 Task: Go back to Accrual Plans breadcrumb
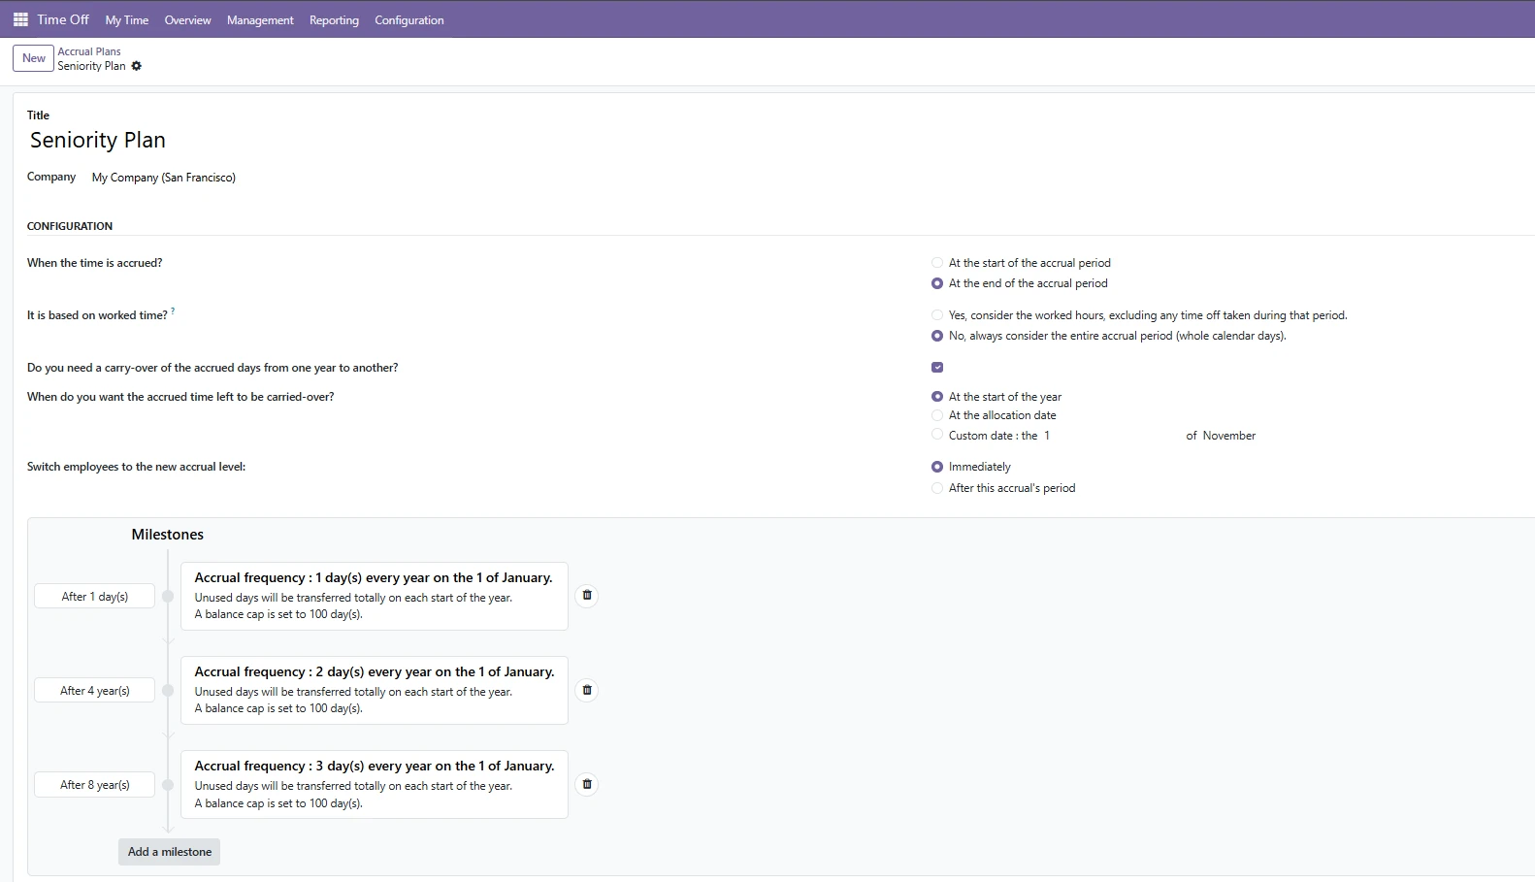pos(89,51)
